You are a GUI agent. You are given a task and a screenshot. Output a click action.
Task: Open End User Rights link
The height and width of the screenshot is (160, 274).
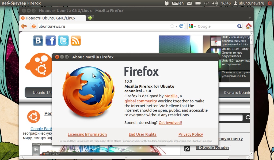(x=142, y=134)
